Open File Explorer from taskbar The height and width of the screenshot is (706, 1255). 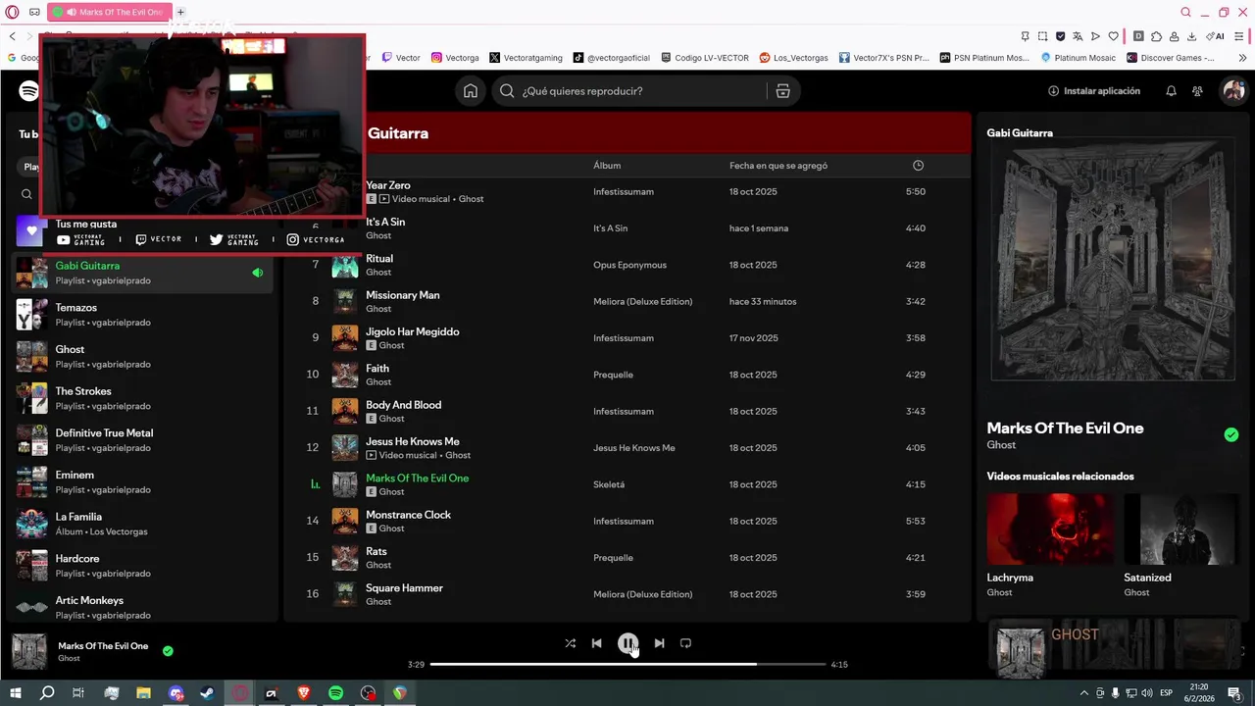coord(144,693)
